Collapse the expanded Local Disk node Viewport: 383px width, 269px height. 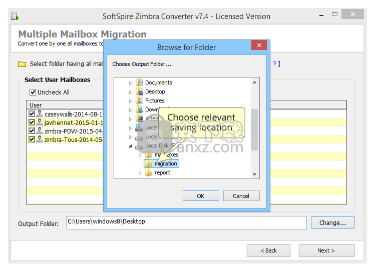(x=130, y=146)
